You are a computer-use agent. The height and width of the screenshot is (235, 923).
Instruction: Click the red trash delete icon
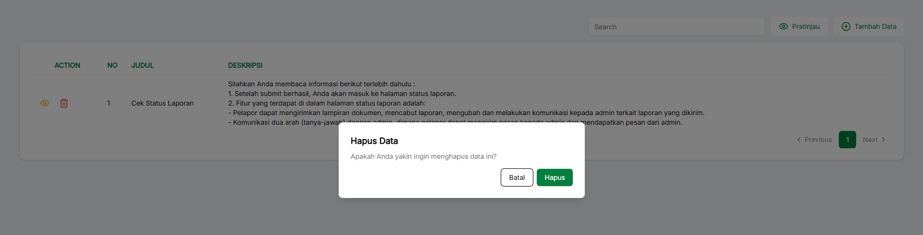64,103
